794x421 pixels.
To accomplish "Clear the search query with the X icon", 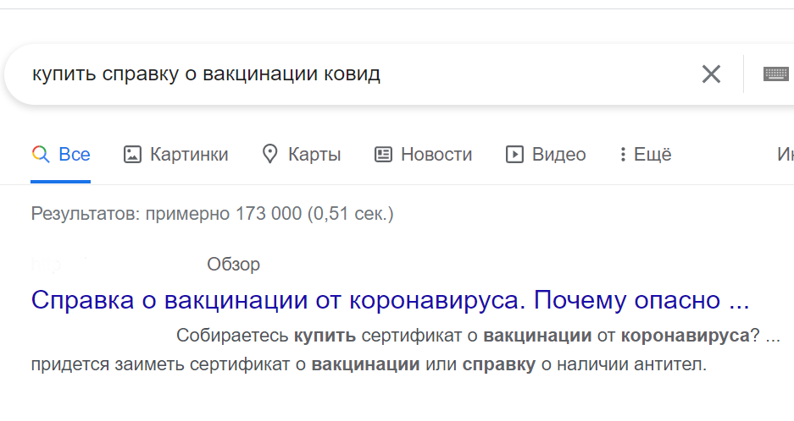I will 711,74.
